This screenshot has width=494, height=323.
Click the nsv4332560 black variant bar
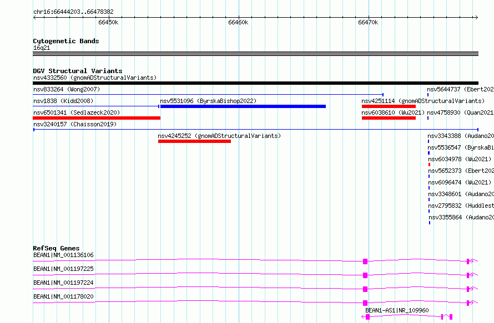pos(255,83)
